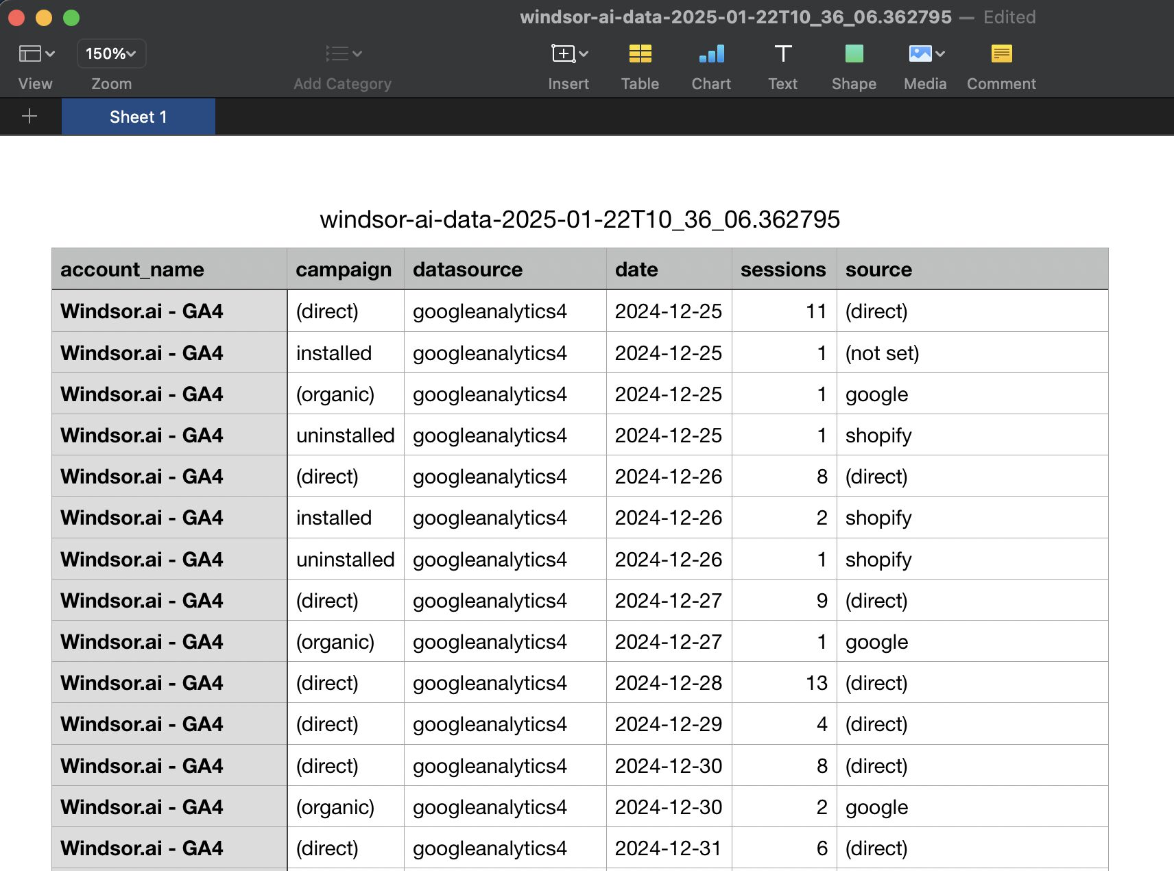
Task: Select campaign cell 'uninstalled' for 2024-12-26
Action: coord(346,560)
